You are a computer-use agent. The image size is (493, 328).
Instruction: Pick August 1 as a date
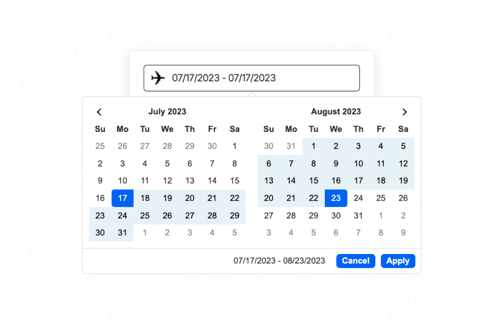tap(313, 146)
